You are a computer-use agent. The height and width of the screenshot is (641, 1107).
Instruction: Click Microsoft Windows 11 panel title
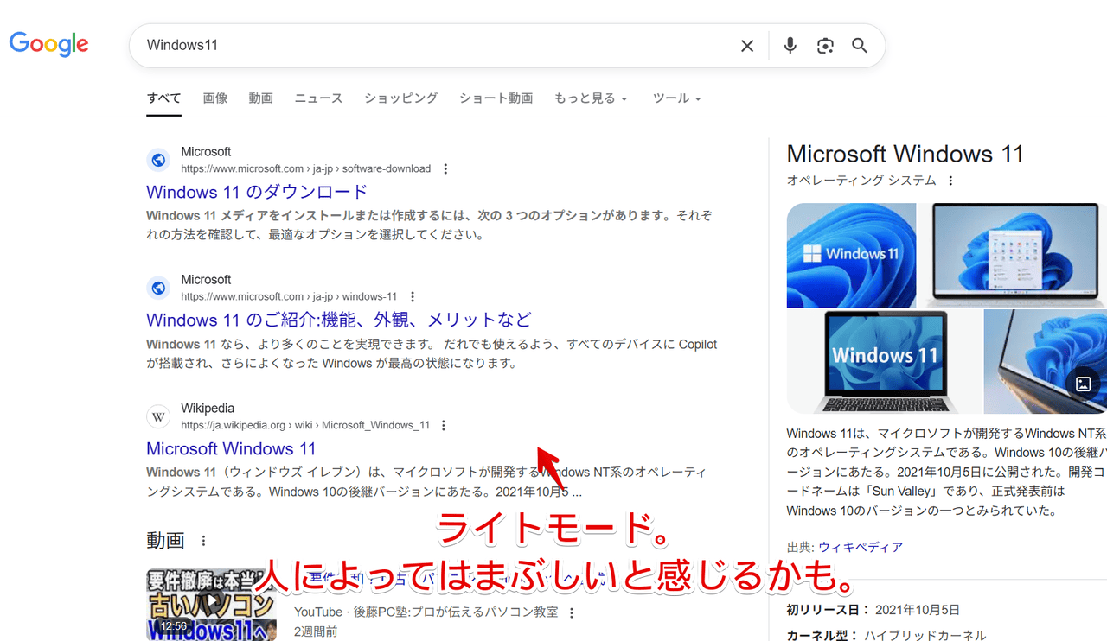point(905,155)
